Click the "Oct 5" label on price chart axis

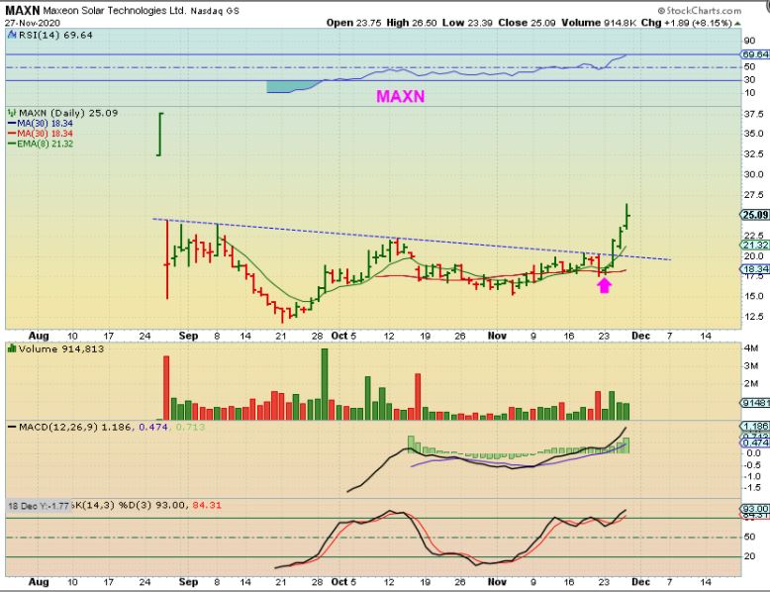pos(343,336)
